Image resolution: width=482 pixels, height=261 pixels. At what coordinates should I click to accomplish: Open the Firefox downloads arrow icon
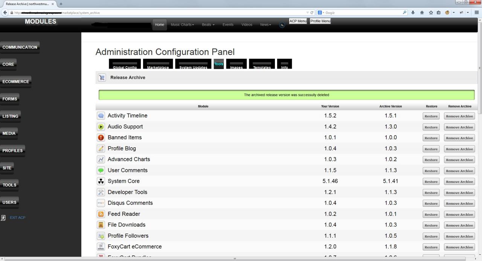[413, 12]
